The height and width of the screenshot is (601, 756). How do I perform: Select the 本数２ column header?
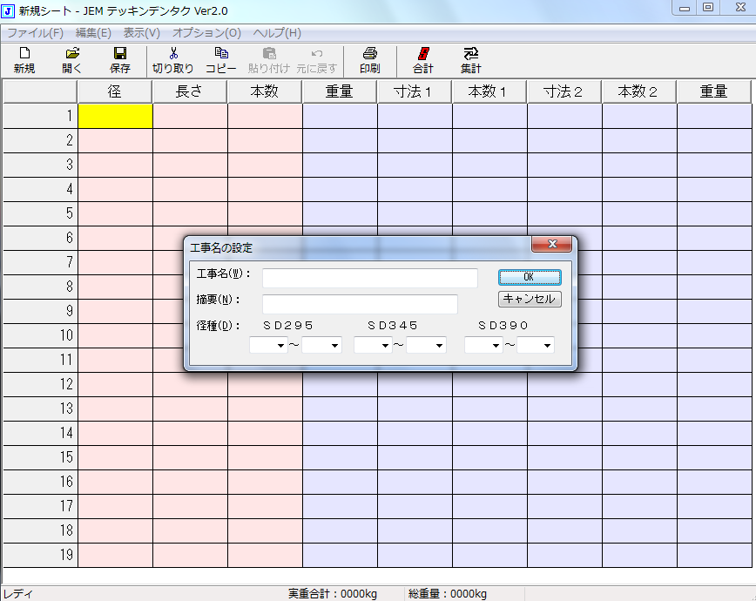(638, 91)
